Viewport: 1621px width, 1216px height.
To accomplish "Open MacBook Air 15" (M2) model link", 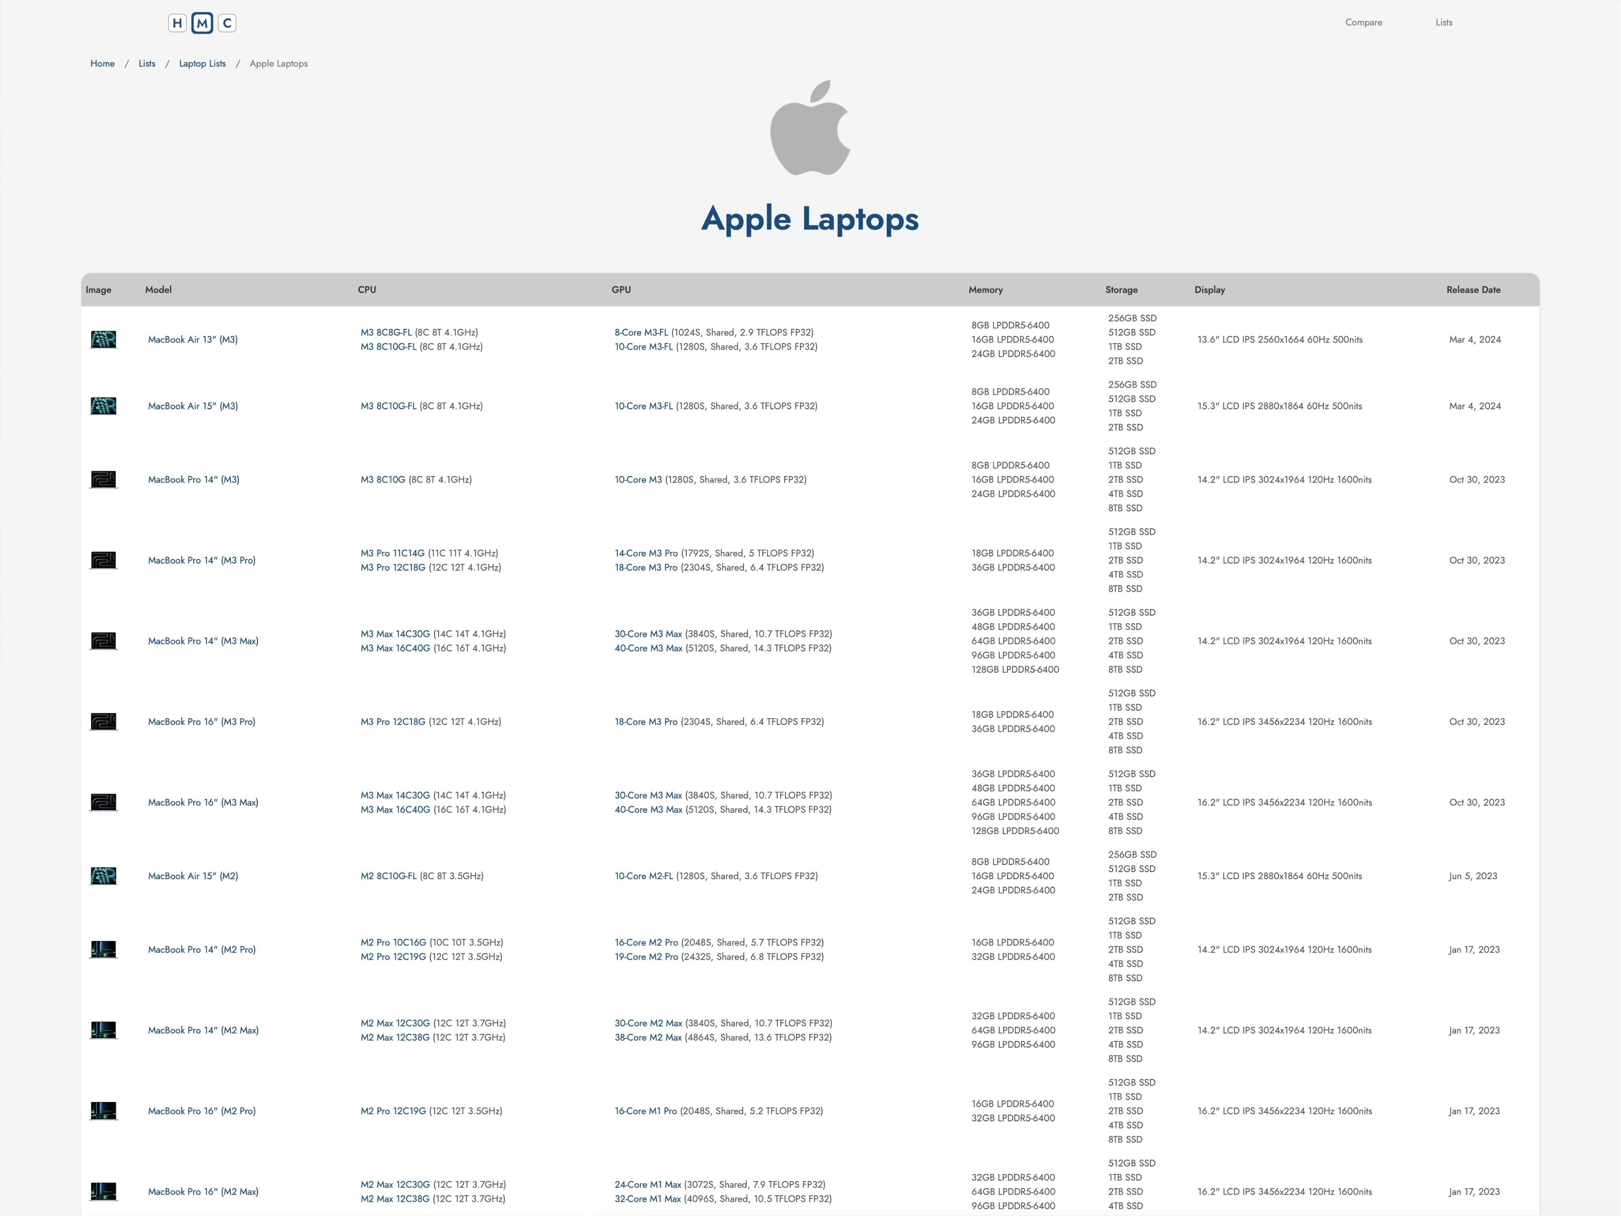I will (x=193, y=876).
